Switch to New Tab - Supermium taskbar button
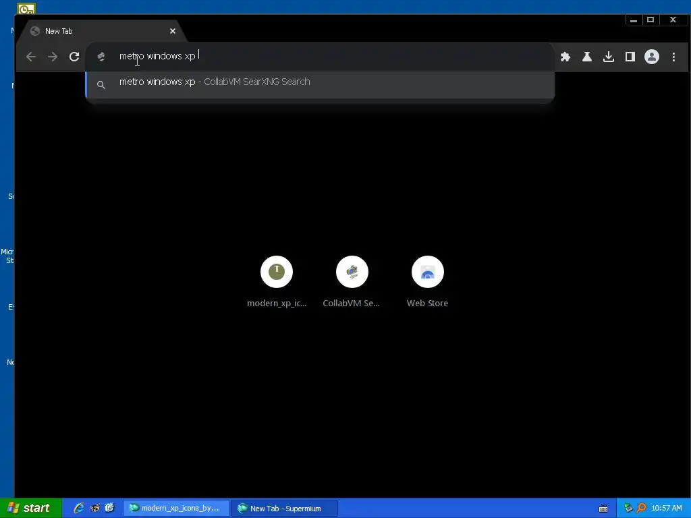This screenshot has height=518, width=691. click(284, 509)
